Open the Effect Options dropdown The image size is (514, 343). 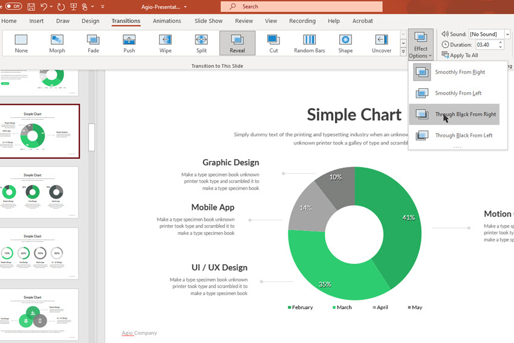click(x=421, y=45)
